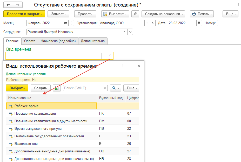Image resolution: width=241 pixels, height=162 pixels.
Task: Clear the search field with the x button
Action: click(x=105, y=88)
